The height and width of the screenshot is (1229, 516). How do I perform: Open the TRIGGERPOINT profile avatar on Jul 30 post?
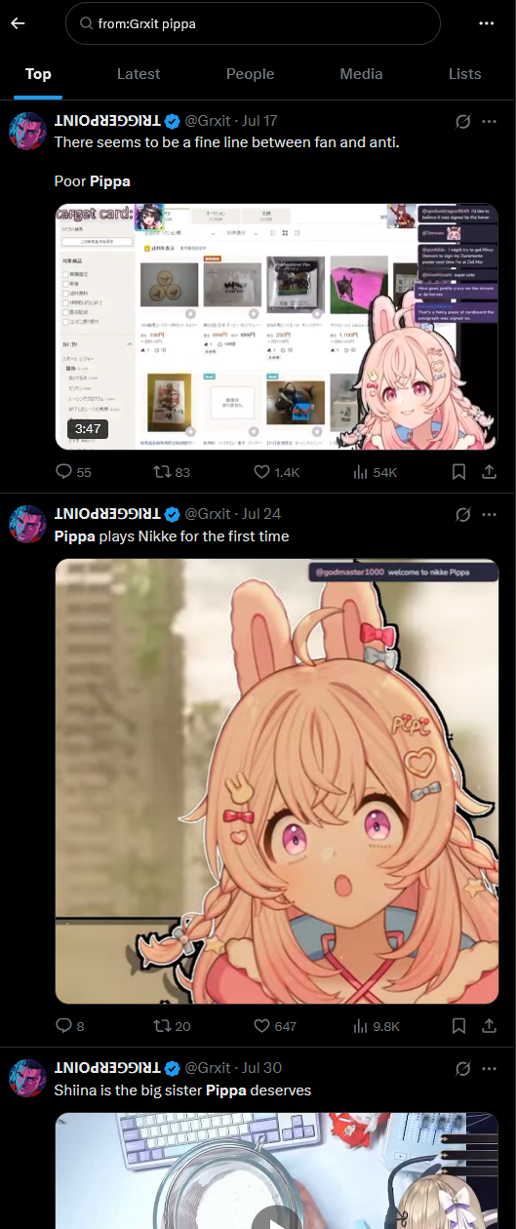27,1078
